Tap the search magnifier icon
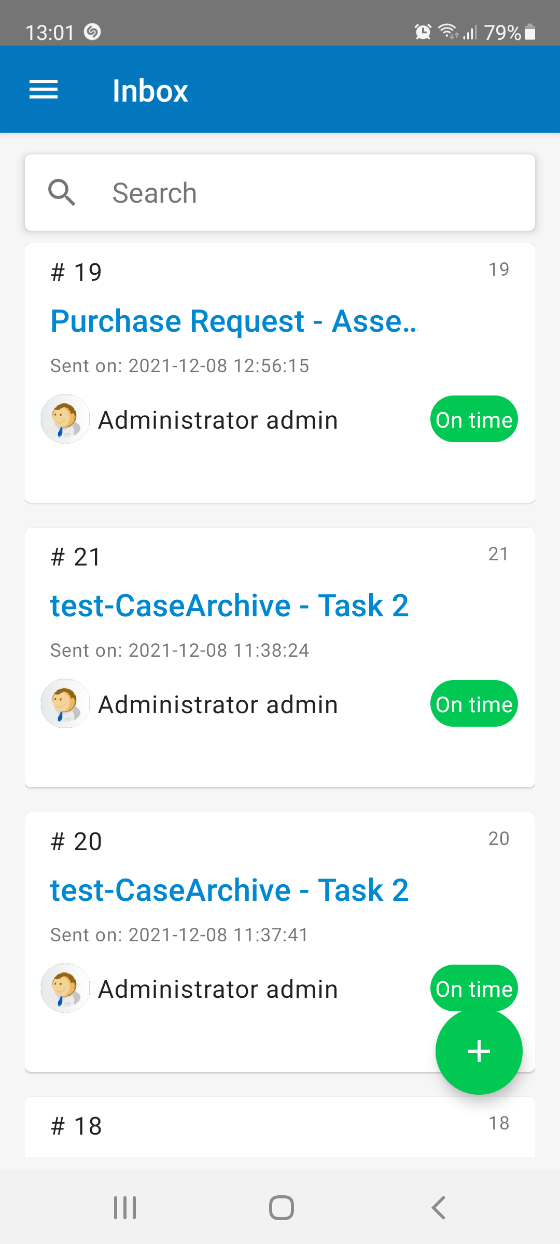The width and height of the screenshot is (560, 1244). pos(62,193)
